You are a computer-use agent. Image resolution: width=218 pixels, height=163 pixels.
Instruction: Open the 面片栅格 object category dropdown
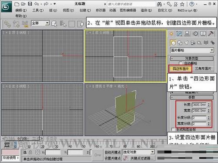pos(212,50)
